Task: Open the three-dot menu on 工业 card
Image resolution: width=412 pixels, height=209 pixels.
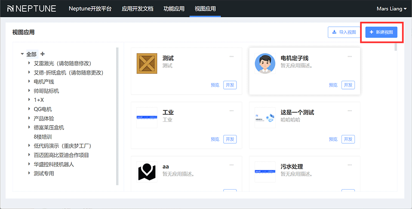Action: pyautogui.click(x=231, y=111)
